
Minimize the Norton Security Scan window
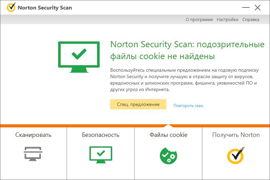pos(245,7)
